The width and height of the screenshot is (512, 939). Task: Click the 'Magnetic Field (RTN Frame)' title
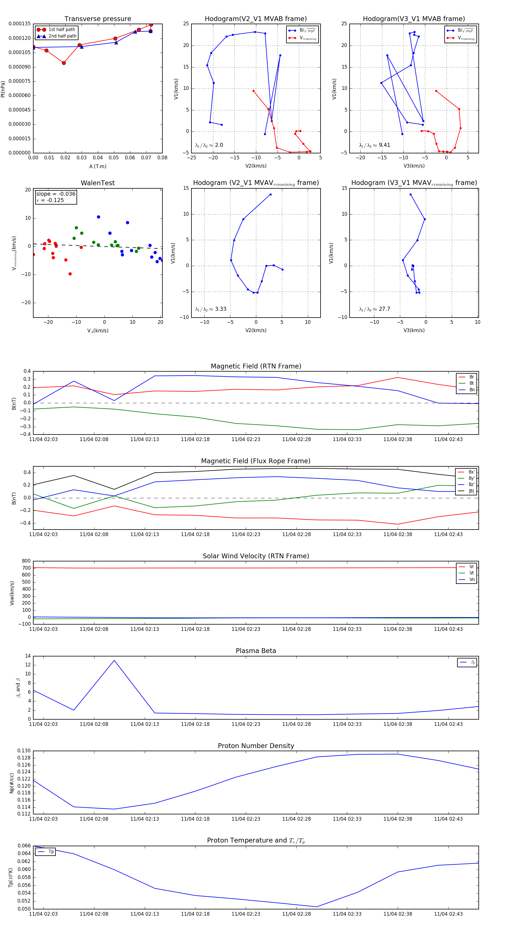(x=256, y=366)
